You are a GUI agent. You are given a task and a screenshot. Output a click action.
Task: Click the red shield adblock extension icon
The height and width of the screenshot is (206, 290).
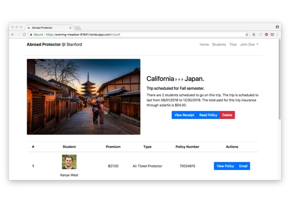coord(266,35)
